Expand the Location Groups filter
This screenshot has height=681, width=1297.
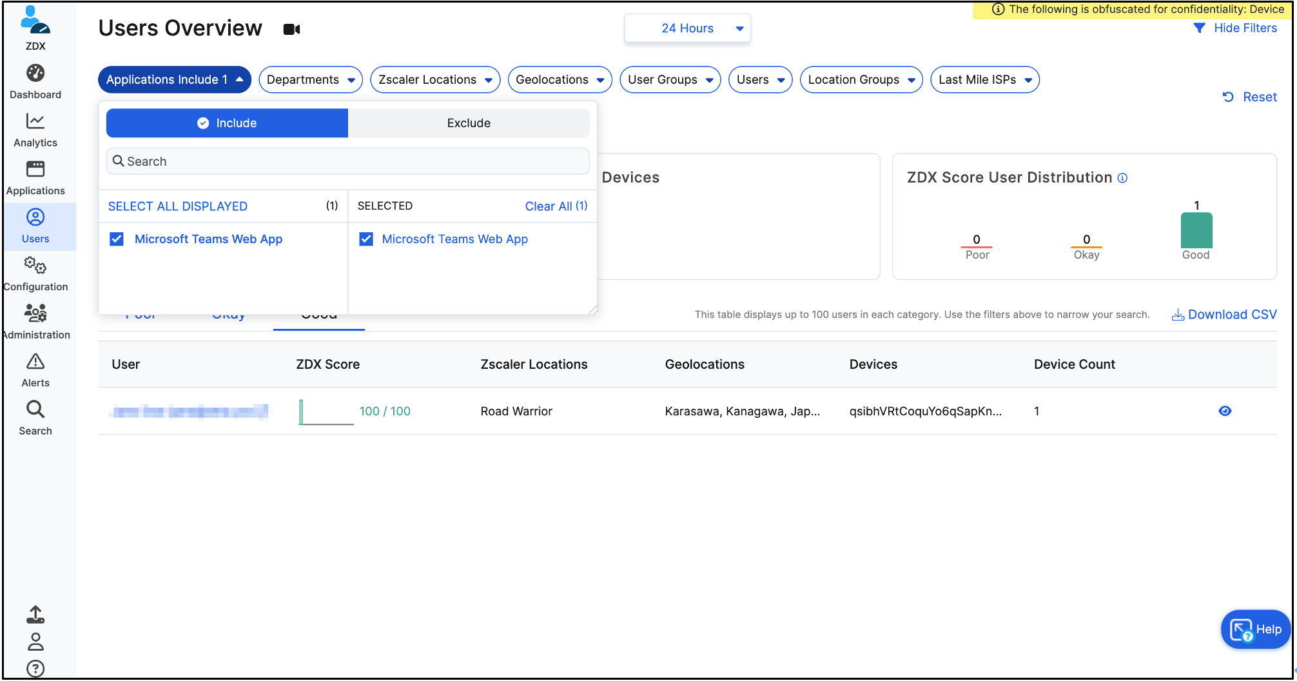[x=861, y=79]
